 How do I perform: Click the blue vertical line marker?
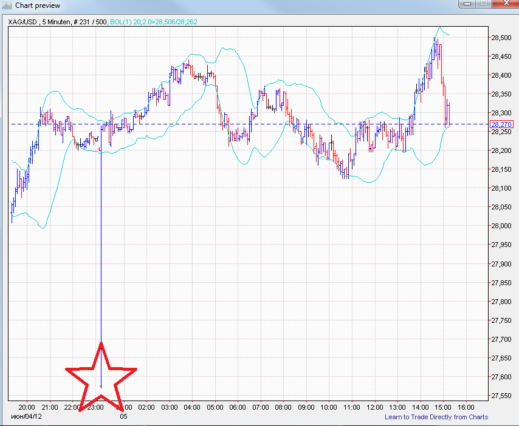[101, 255]
